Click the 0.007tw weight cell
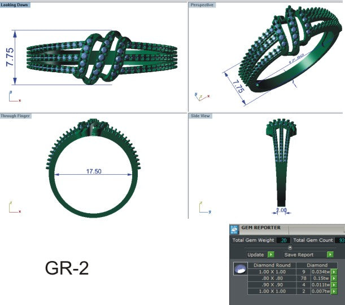This screenshot has height=305, width=345. click(321, 291)
